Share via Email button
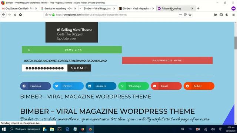Viewport: 237px width, 133px height. pos(166,86)
